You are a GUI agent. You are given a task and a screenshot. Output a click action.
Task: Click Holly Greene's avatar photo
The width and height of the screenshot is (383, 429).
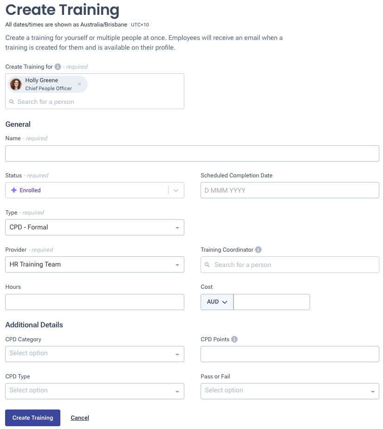pyautogui.click(x=16, y=84)
